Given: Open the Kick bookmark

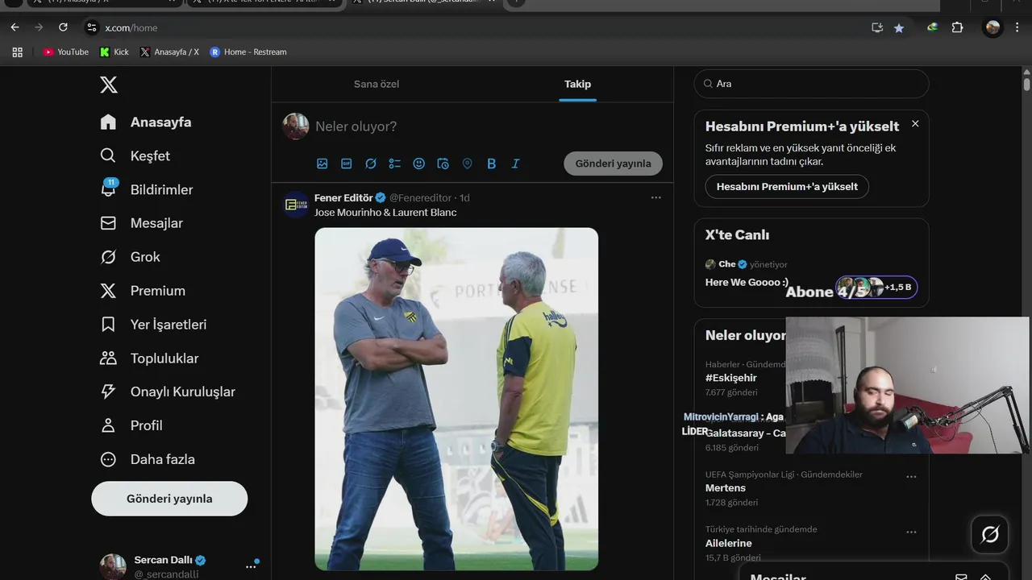Looking at the screenshot, I should (x=114, y=52).
